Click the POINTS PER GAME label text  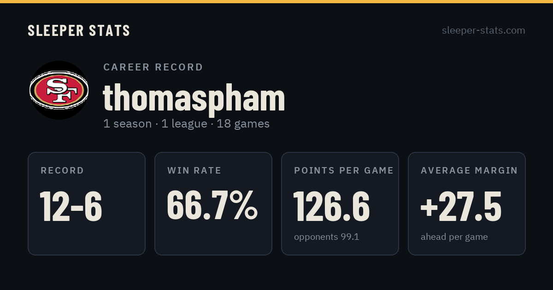(344, 171)
